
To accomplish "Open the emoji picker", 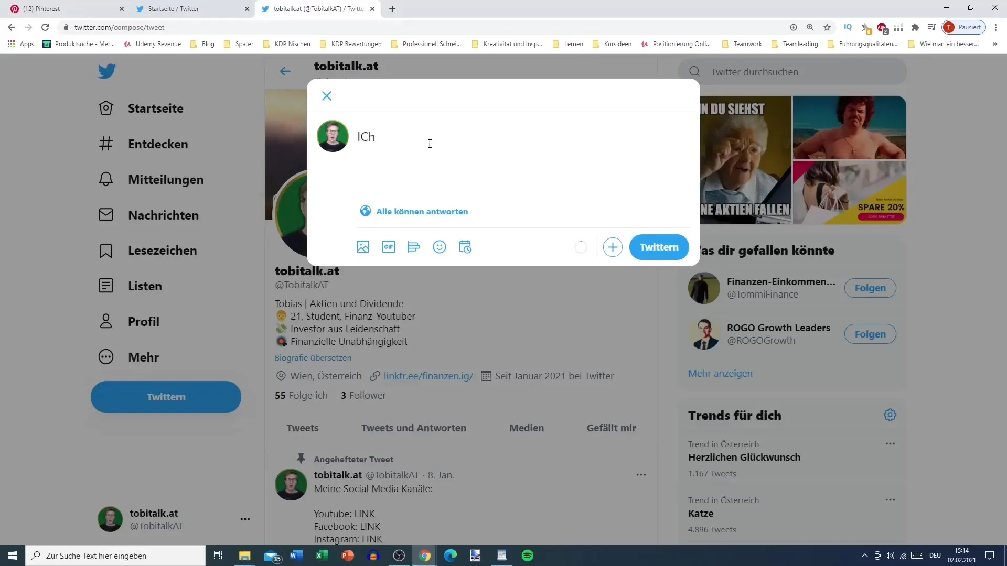I will 440,247.
